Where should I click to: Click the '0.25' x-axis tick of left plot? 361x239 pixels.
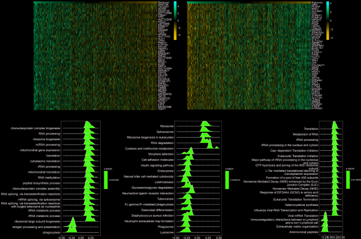point(91,237)
